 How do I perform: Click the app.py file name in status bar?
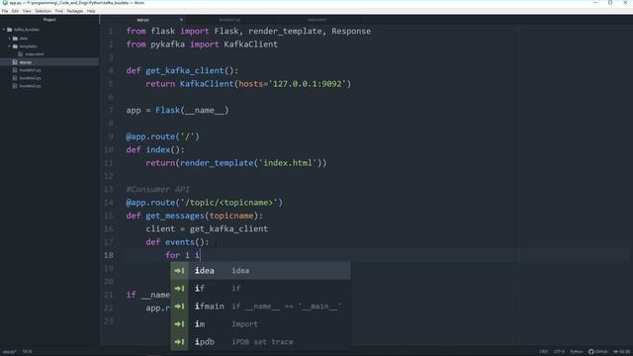(x=9, y=352)
